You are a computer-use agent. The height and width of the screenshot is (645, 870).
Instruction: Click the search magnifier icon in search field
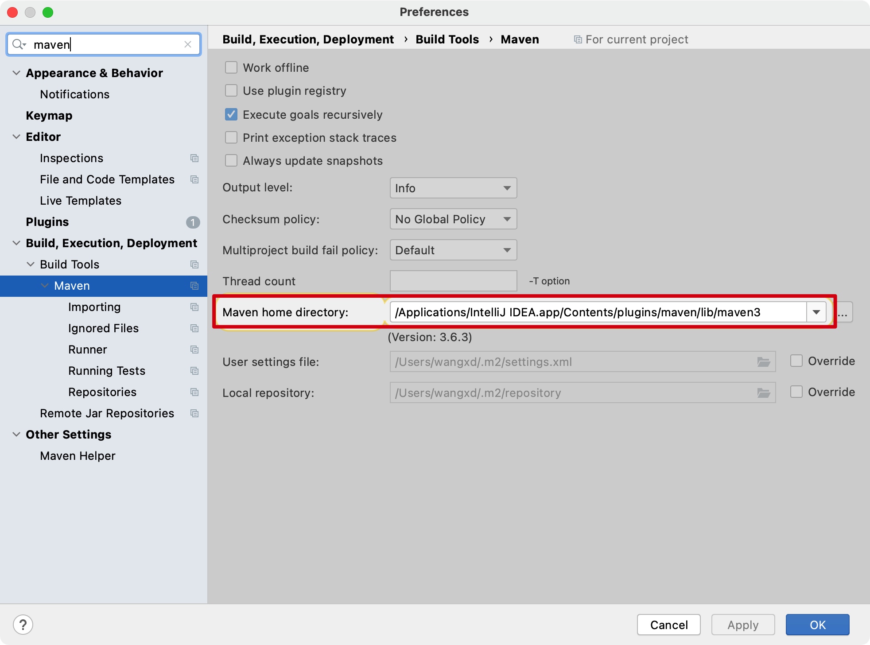coord(18,44)
